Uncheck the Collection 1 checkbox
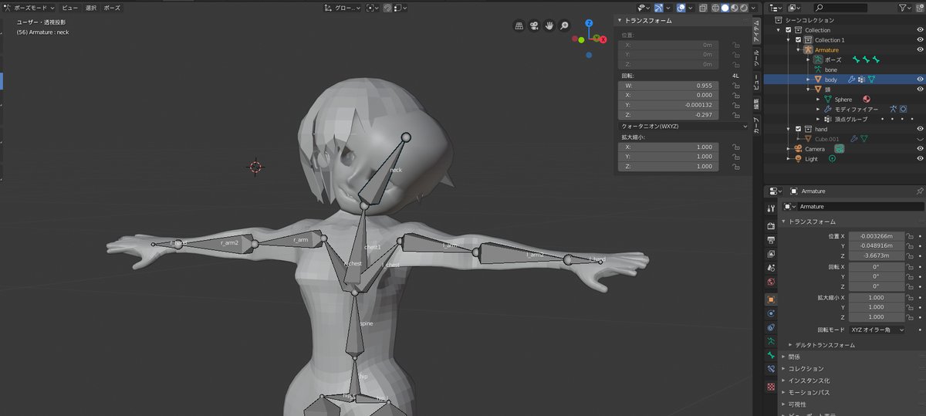This screenshot has width=926, height=416. pyautogui.click(x=799, y=40)
